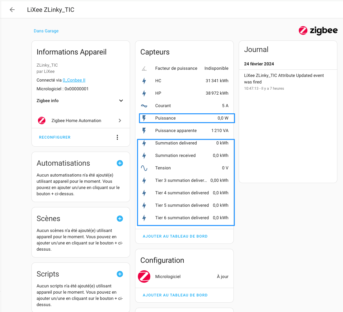
Task: Click the HP energy lightning icon
Action: click(x=144, y=93)
